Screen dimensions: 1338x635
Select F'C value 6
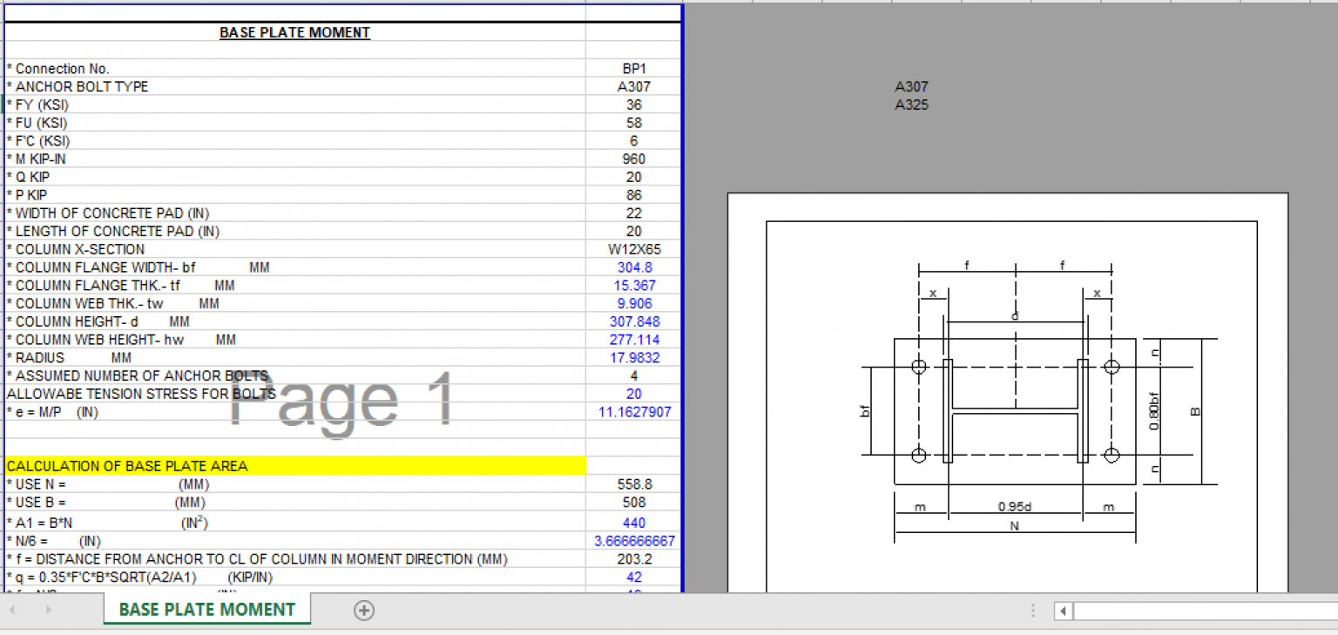634,141
